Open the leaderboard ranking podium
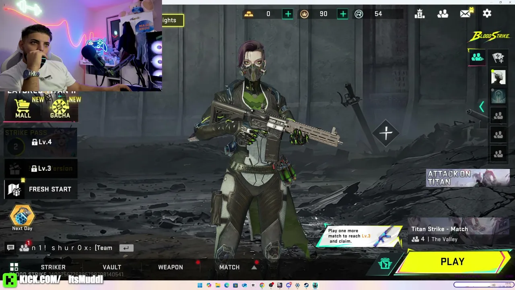 [x=420, y=14]
